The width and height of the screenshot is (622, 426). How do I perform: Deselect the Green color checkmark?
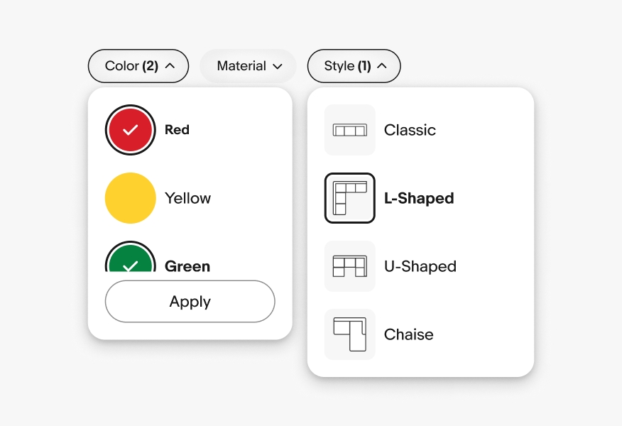point(131,261)
